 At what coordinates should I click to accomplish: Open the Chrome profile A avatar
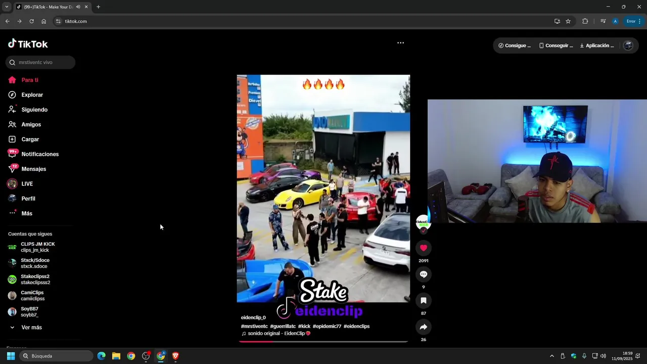[615, 21]
